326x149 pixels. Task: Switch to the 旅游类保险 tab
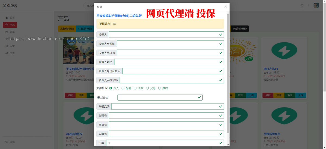point(67,29)
